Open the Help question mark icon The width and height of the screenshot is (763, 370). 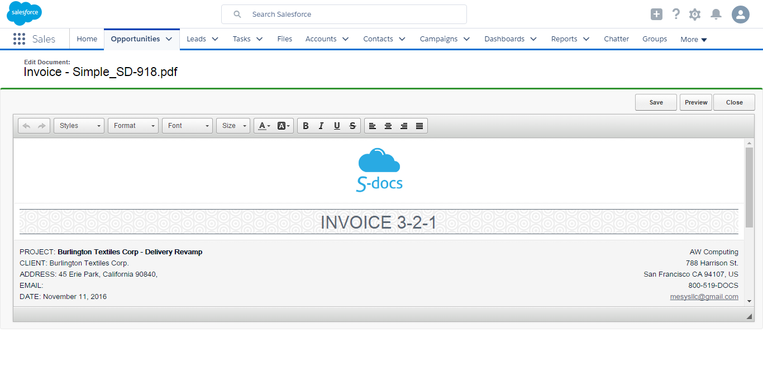676,15
